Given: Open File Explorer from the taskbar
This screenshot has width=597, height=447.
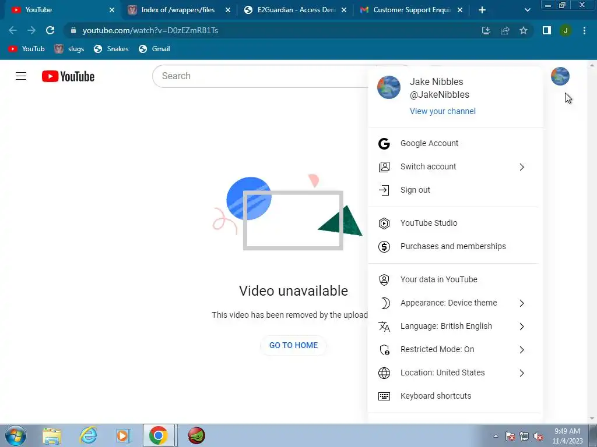Looking at the screenshot, I should [x=52, y=435].
